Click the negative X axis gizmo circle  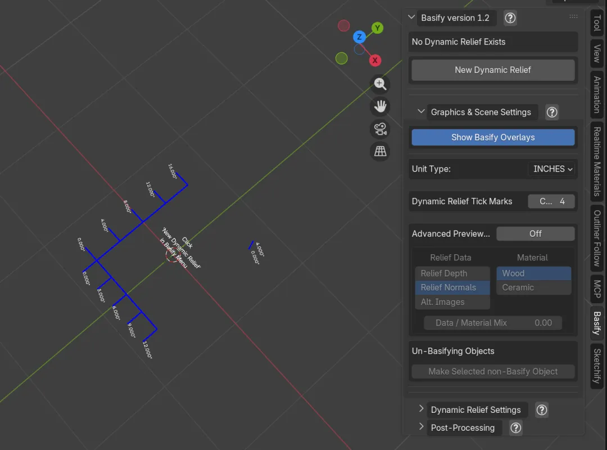pos(344,25)
